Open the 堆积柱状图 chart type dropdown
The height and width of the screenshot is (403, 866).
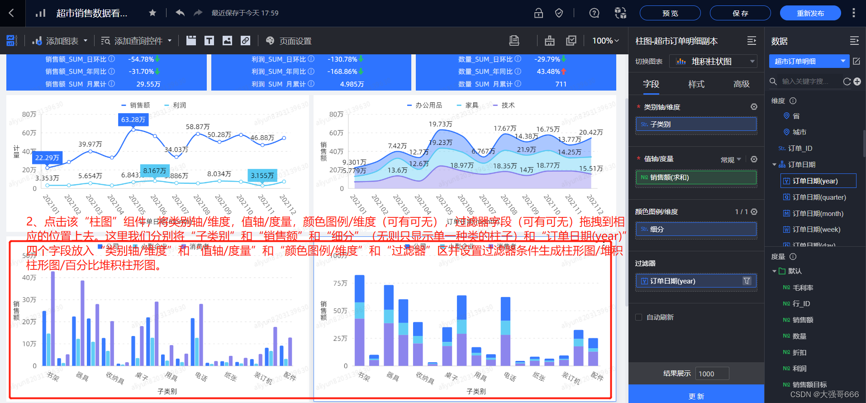713,61
